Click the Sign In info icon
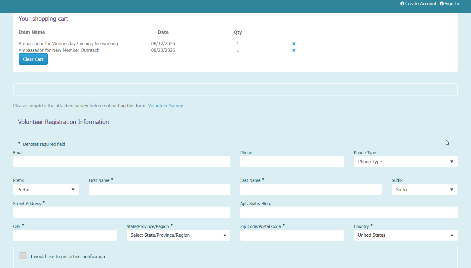This screenshot has width=471, height=268. click(x=442, y=4)
